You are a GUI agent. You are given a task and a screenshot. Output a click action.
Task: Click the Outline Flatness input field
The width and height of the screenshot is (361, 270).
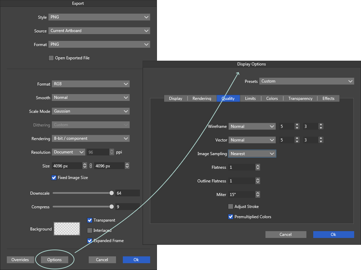242,181
